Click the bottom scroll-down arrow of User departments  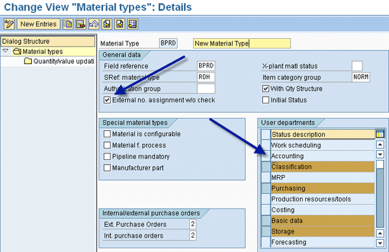point(380,243)
